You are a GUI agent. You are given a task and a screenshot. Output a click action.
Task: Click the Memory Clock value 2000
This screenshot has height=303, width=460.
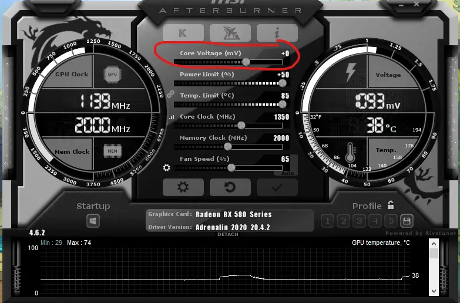click(281, 138)
